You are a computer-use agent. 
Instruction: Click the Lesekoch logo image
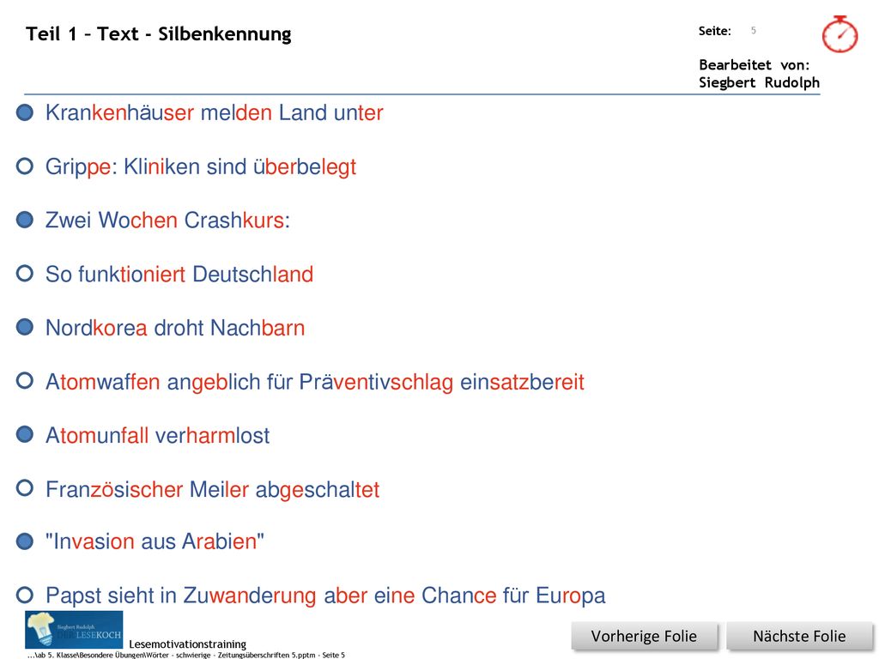pyautogui.click(x=74, y=630)
